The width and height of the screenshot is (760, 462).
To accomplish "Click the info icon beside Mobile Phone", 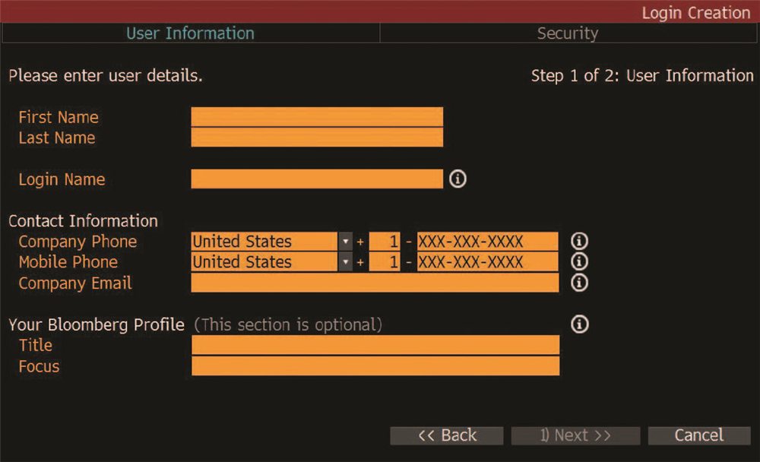I will pos(579,262).
